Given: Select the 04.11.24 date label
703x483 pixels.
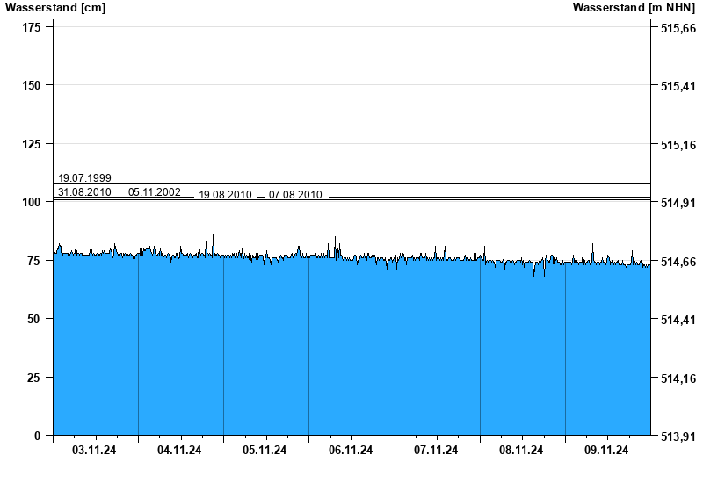Looking at the screenshot, I should (180, 451).
